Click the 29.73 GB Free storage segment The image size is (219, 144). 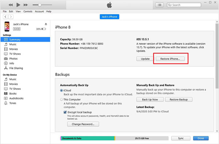142,138
